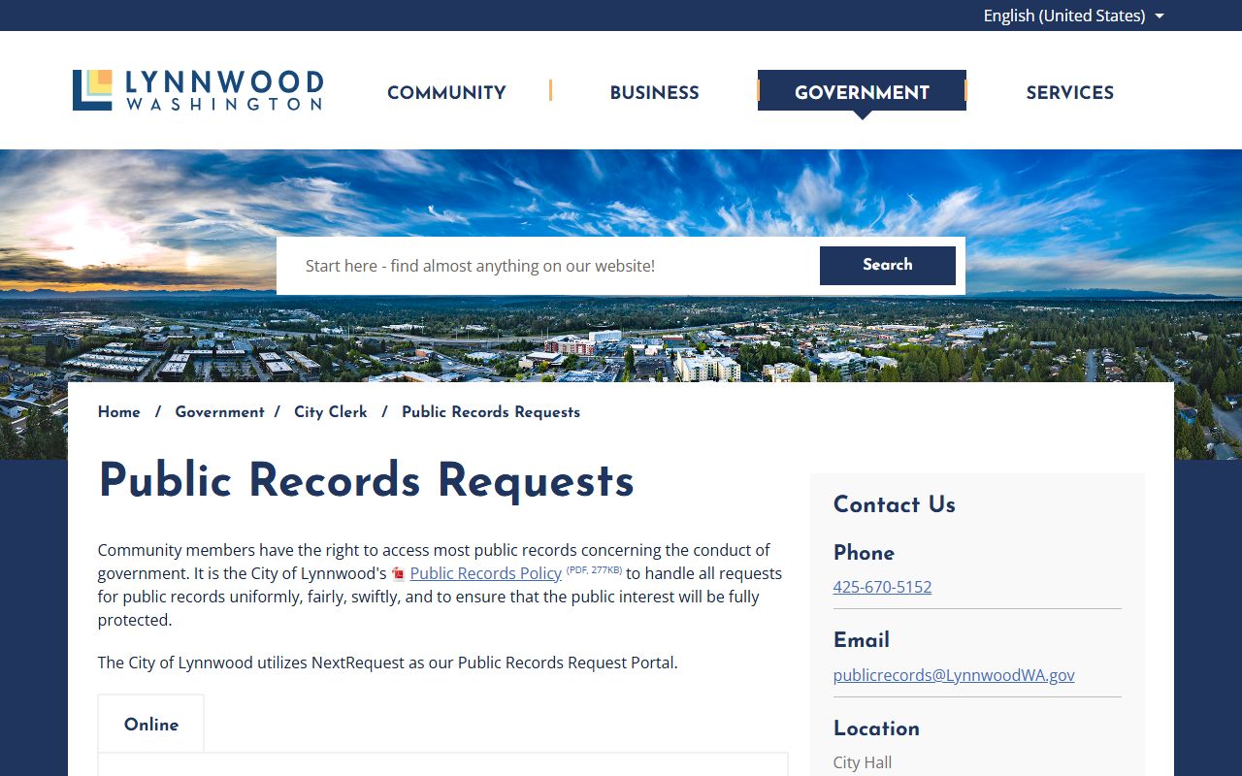Go to Government breadcrumb link

(x=219, y=412)
